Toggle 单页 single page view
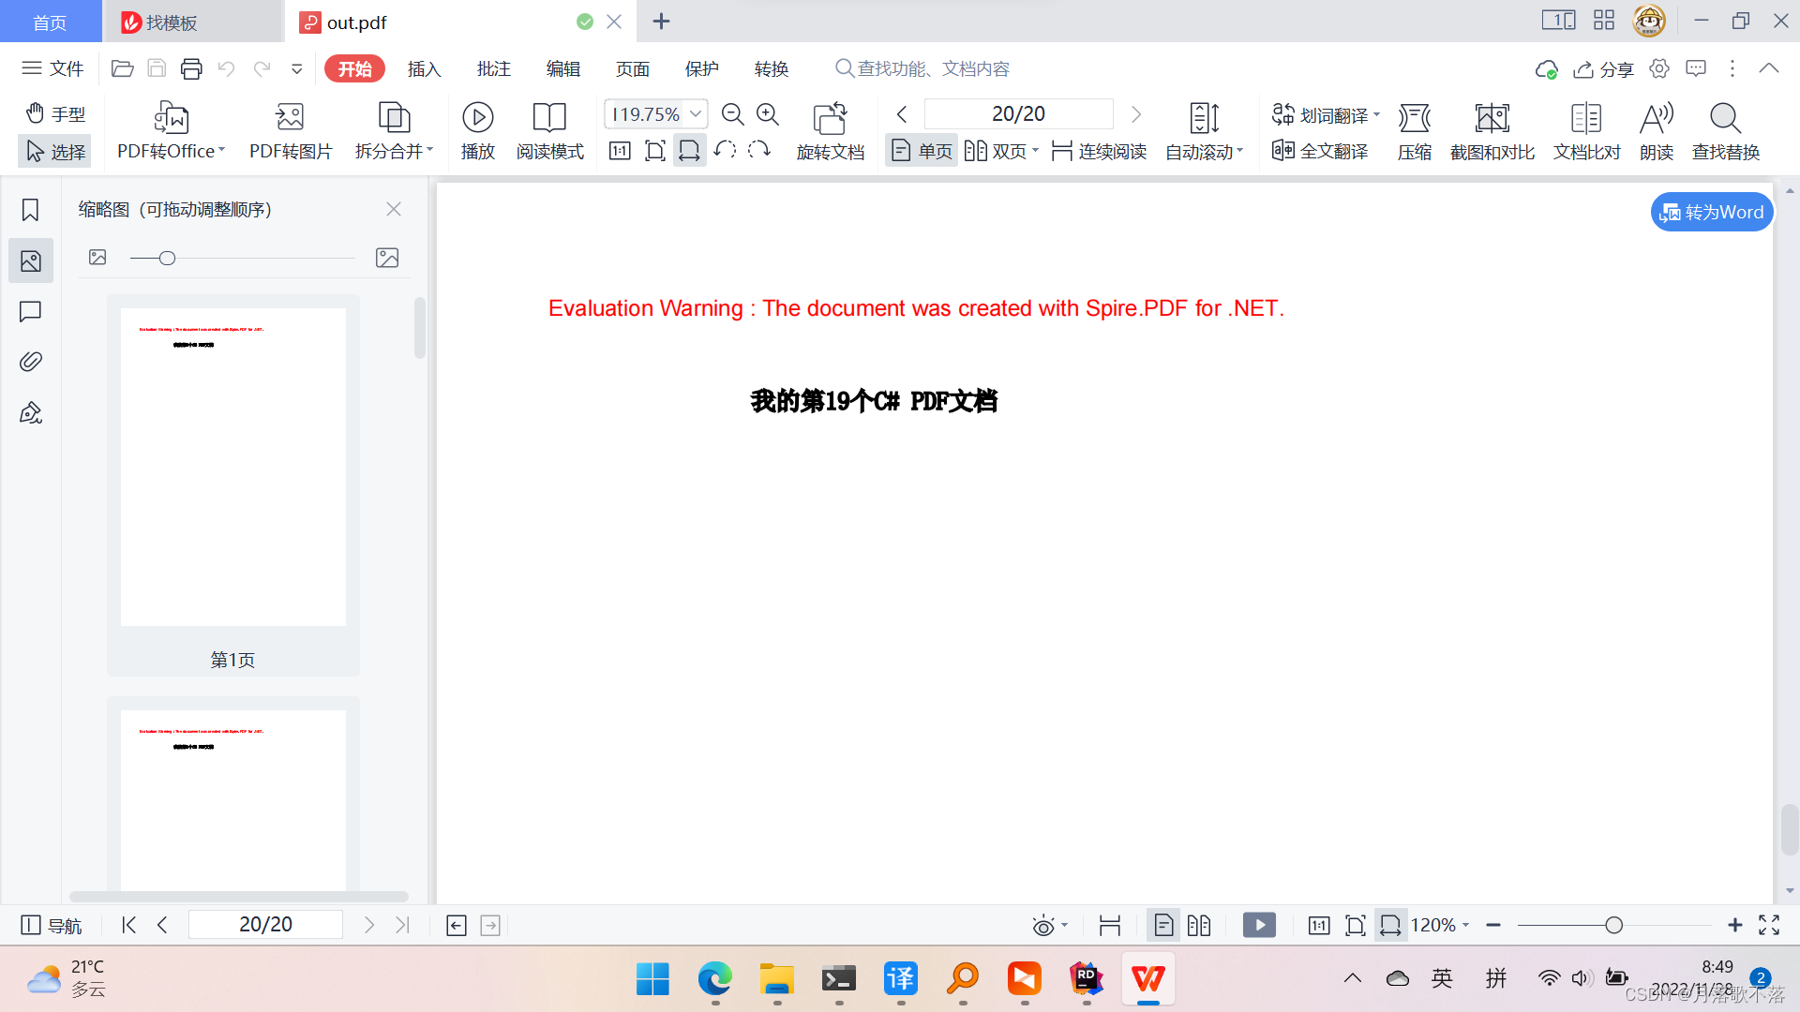The image size is (1800, 1012). click(921, 150)
